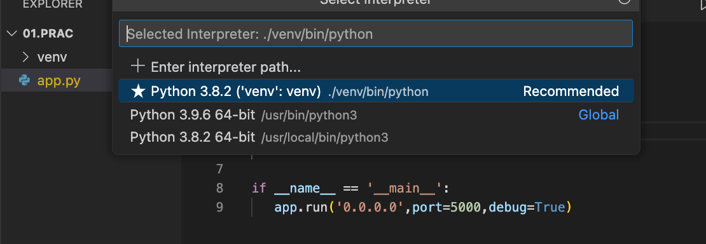Click the 01.PRAC workspace header
Viewport: 706px width, 244px height.
tap(48, 34)
